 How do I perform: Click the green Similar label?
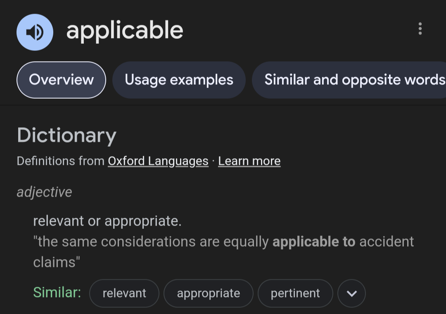coord(57,293)
